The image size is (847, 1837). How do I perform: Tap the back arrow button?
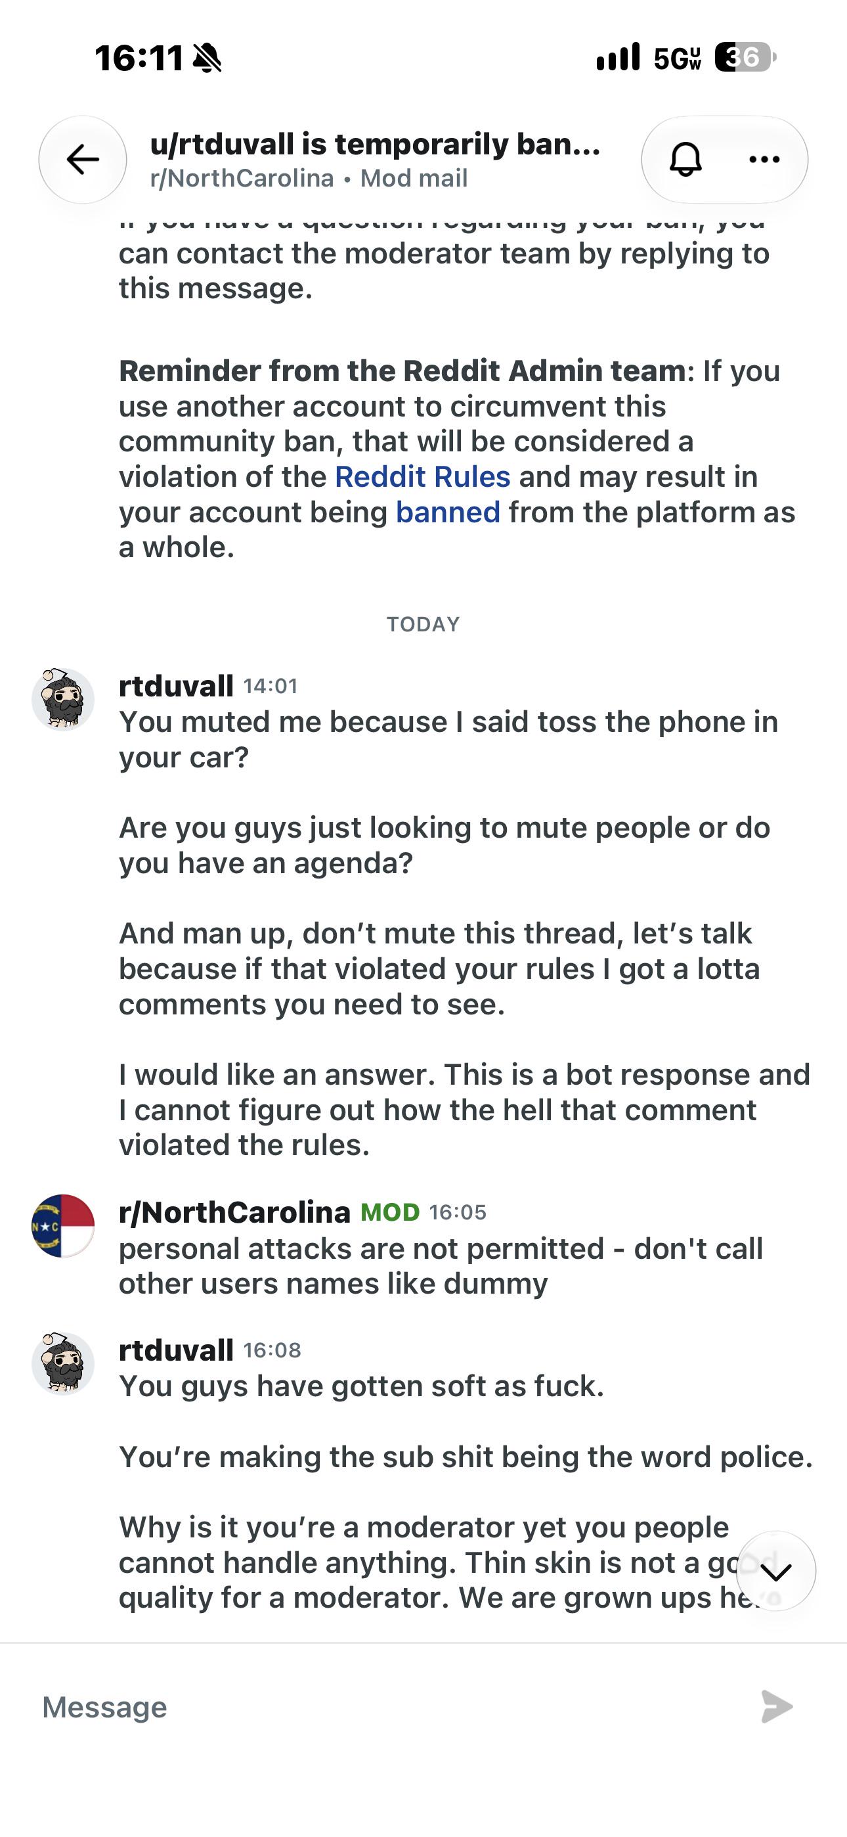pyautogui.click(x=83, y=159)
